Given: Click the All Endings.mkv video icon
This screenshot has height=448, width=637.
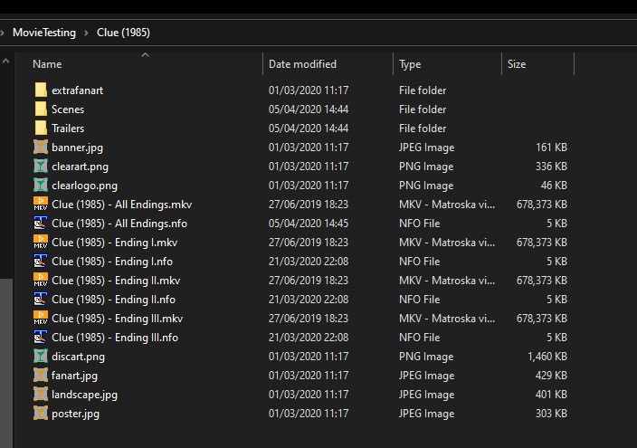Looking at the screenshot, I should coord(41,205).
